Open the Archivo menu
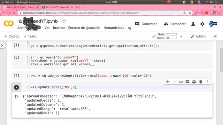This screenshot has width=223, height=125. [23, 28]
